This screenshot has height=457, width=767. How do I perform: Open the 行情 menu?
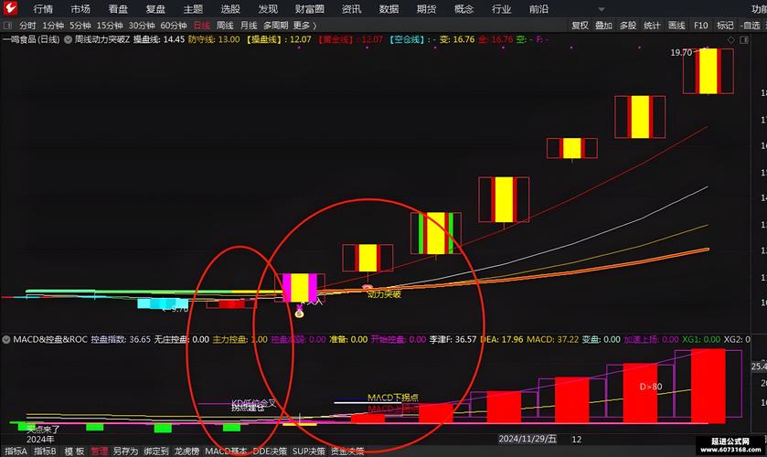click(x=43, y=9)
